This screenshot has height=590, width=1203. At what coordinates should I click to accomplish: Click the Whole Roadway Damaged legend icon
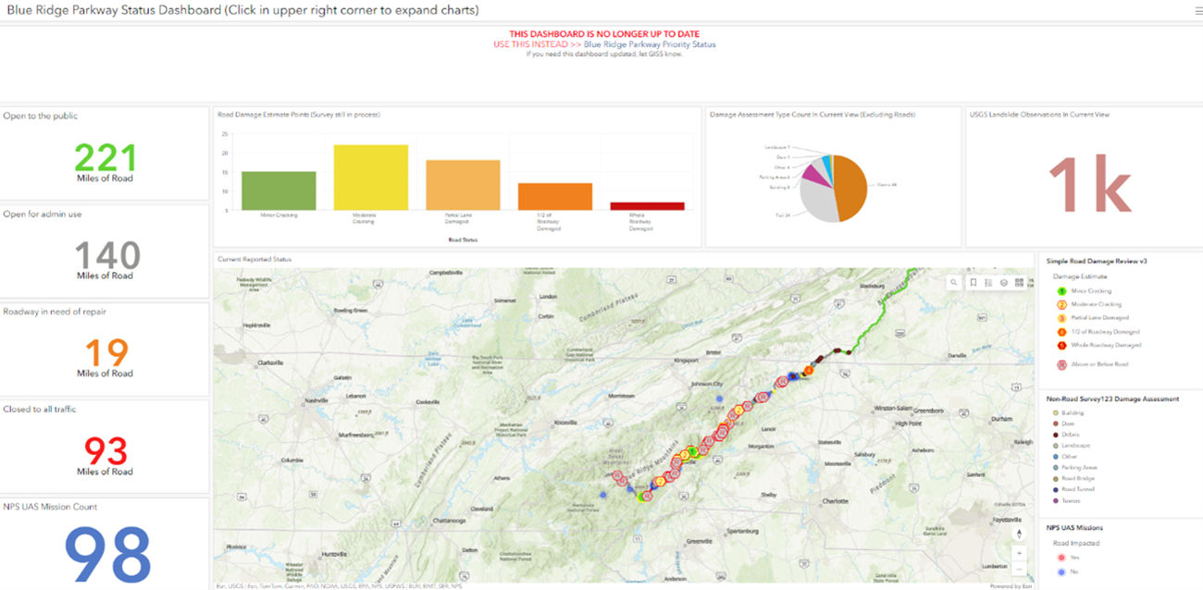1061,345
